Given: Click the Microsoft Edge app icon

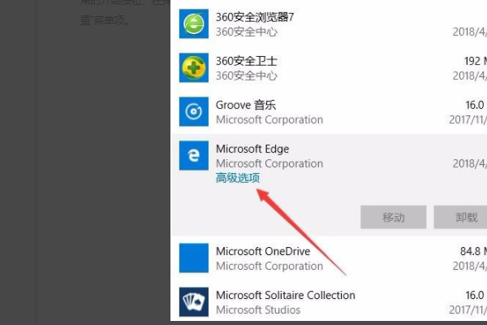Looking at the screenshot, I should pyautogui.click(x=194, y=155).
